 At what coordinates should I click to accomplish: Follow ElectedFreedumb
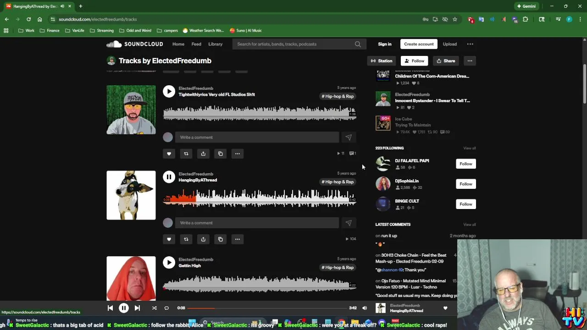pyautogui.click(x=414, y=61)
